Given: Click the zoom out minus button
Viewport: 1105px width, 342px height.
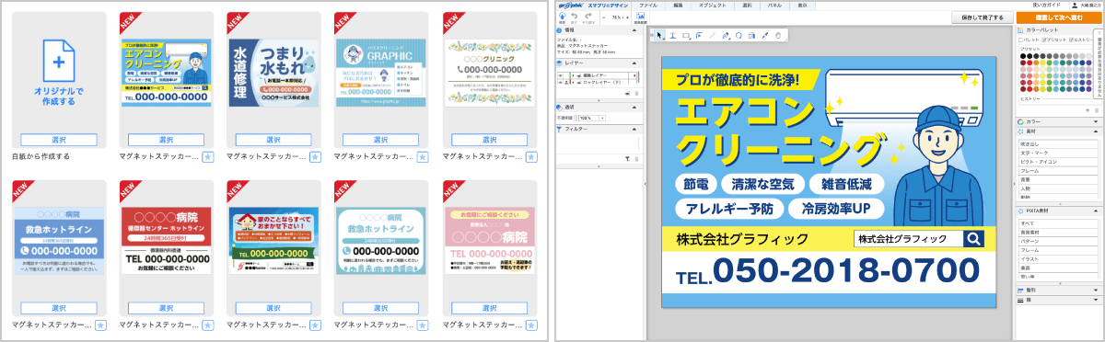Looking at the screenshot, I should [604, 17].
